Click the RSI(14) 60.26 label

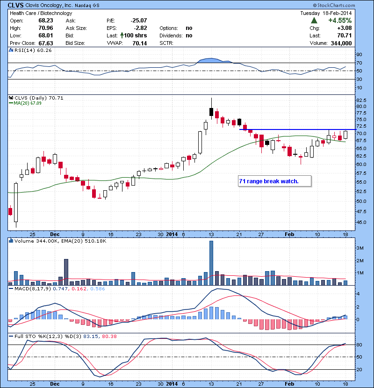(x=33, y=50)
